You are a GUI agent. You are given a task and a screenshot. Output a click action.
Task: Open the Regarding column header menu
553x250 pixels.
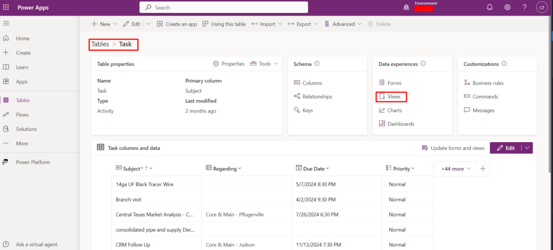[x=240, y=168]
